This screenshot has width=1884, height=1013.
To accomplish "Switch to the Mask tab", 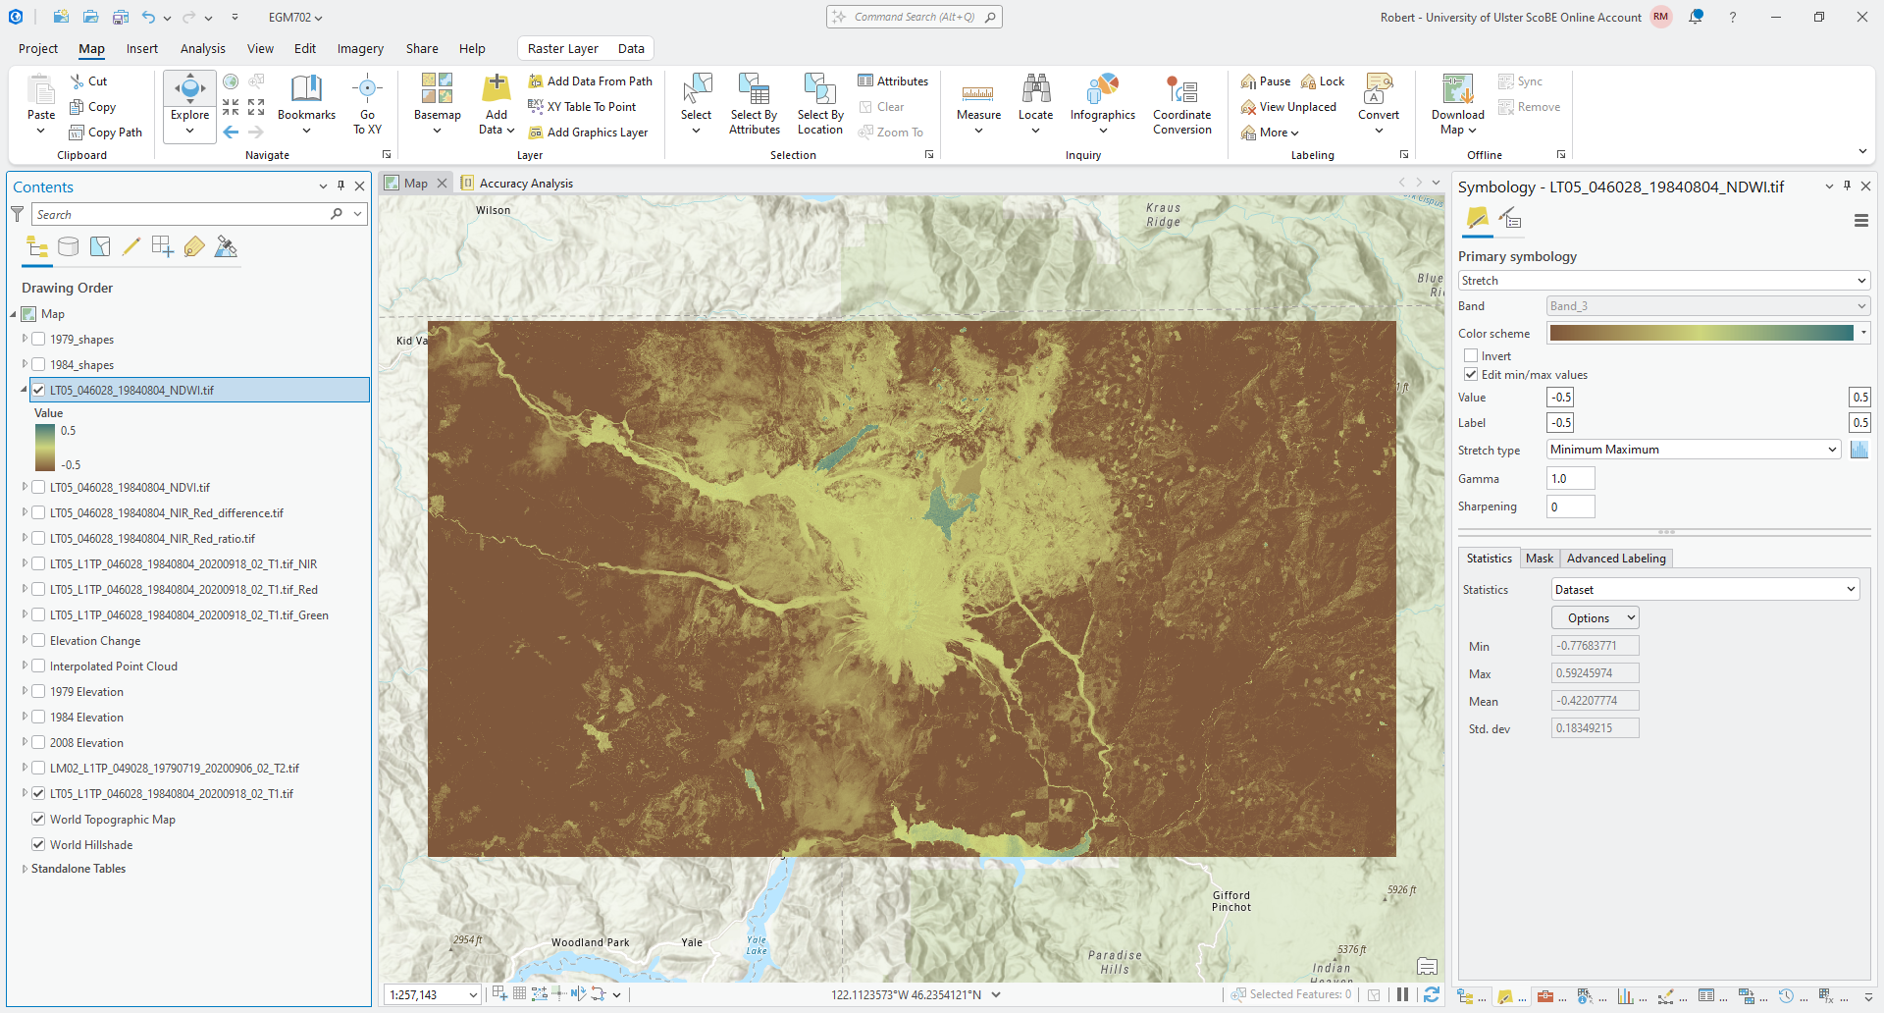I will pos(1539,559).
